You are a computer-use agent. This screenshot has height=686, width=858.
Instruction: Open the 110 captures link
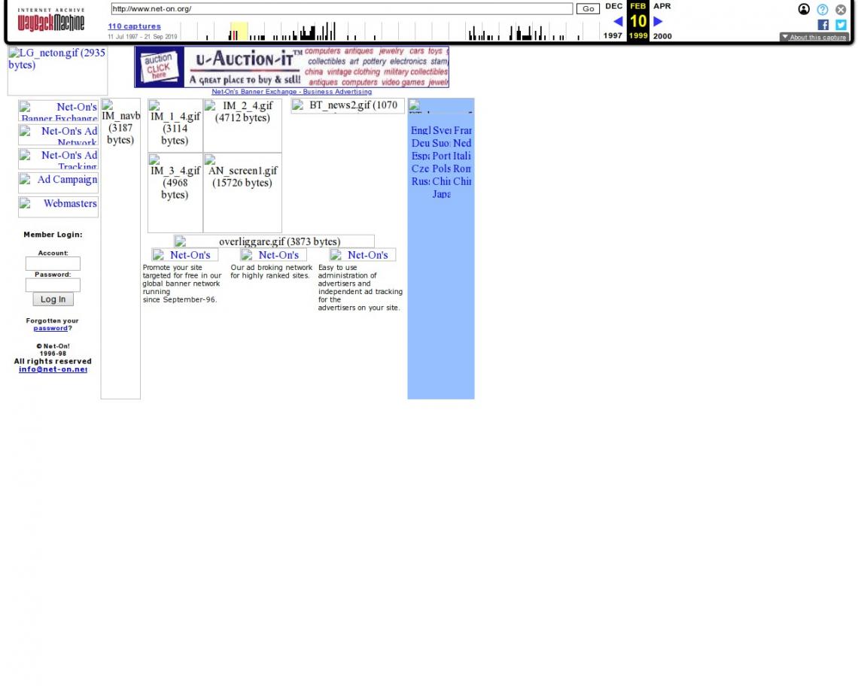click(x=134, y=26)
